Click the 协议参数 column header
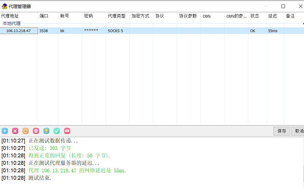The height and width of the screenshot is (188, 304). pos(189,16)
